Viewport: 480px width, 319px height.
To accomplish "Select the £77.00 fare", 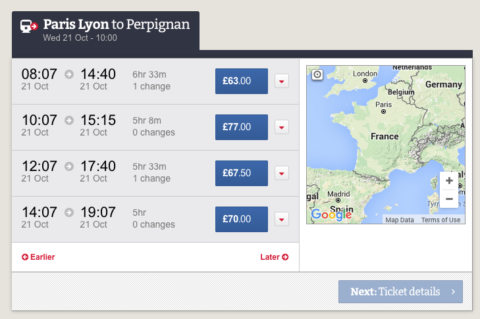I will tap(242, 128).
